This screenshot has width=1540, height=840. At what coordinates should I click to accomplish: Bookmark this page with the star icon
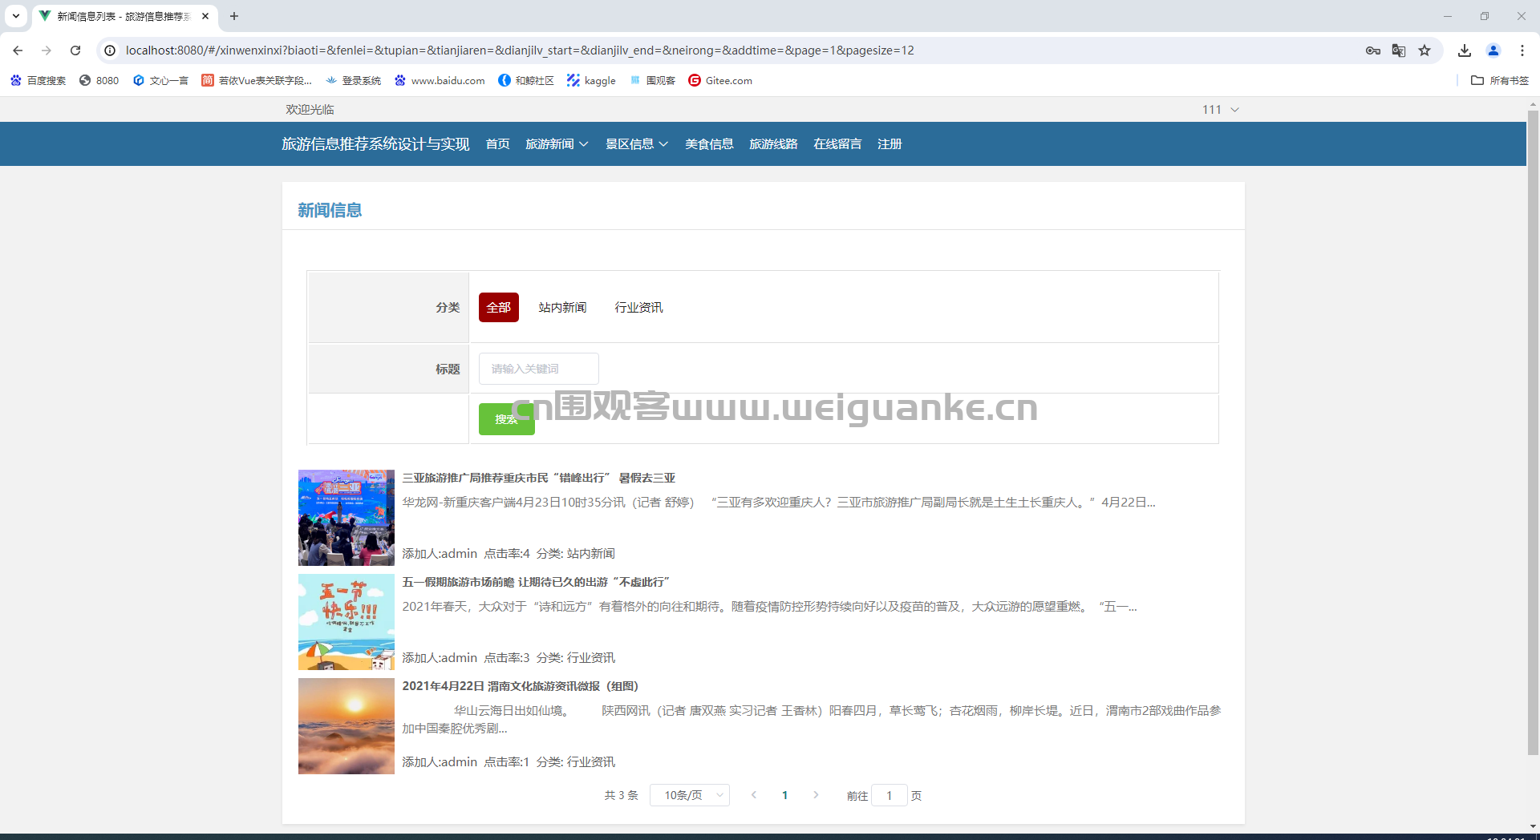click(1424, 50)
